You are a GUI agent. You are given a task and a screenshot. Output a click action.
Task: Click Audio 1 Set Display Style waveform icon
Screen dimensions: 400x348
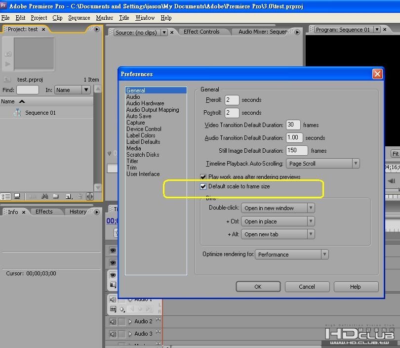(113, 309)
